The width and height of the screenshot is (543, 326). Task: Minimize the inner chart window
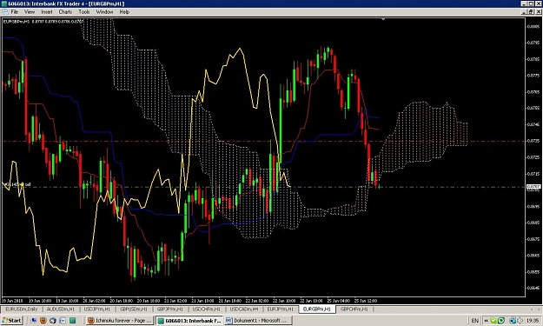click(525, 12)
